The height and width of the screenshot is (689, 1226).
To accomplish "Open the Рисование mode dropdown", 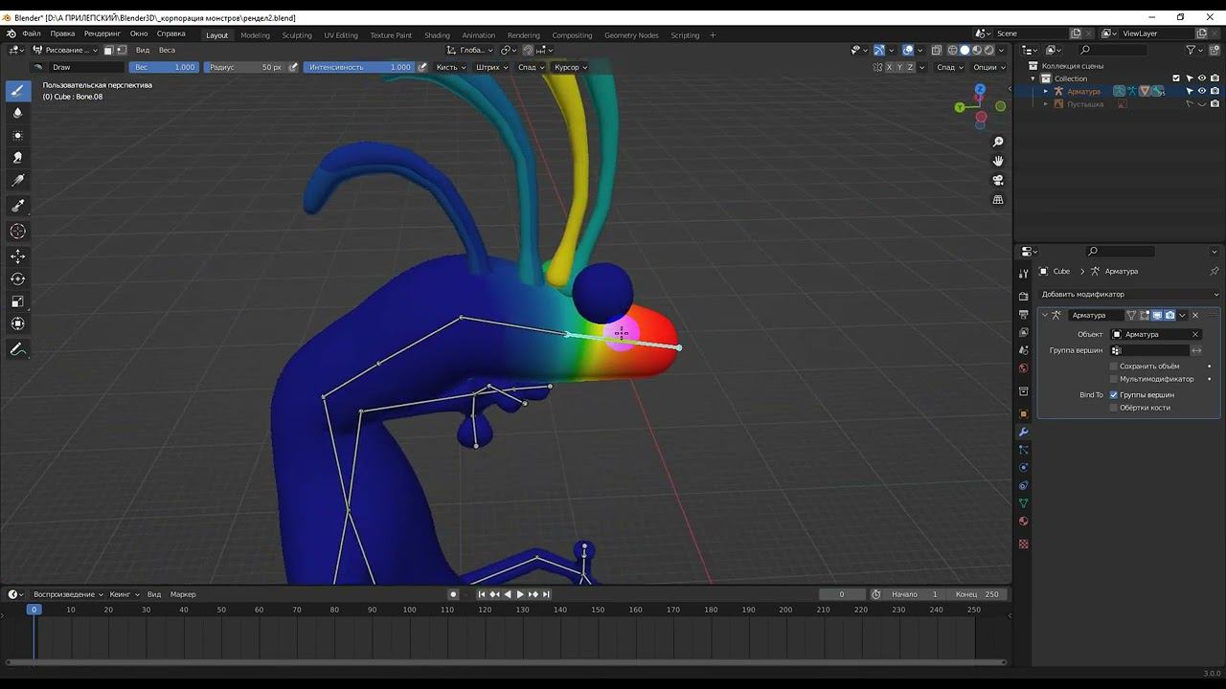I will coord(65,50).
